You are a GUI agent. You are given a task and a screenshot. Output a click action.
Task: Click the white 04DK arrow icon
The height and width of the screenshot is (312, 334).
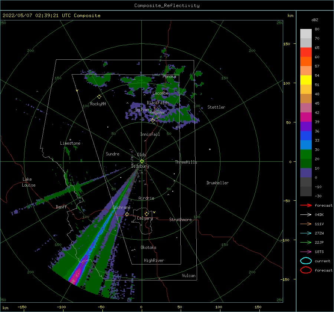click(x=306, y=215)
